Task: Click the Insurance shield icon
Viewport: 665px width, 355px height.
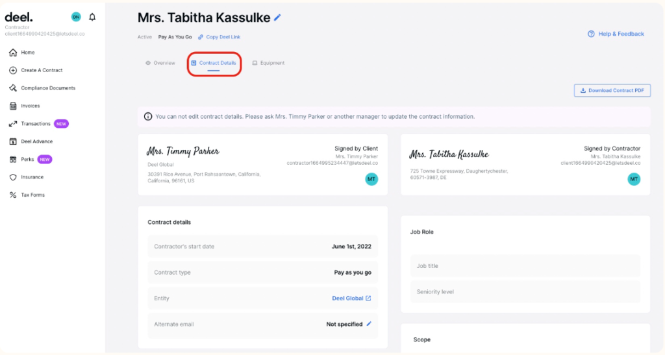Action: coord(13,177)
